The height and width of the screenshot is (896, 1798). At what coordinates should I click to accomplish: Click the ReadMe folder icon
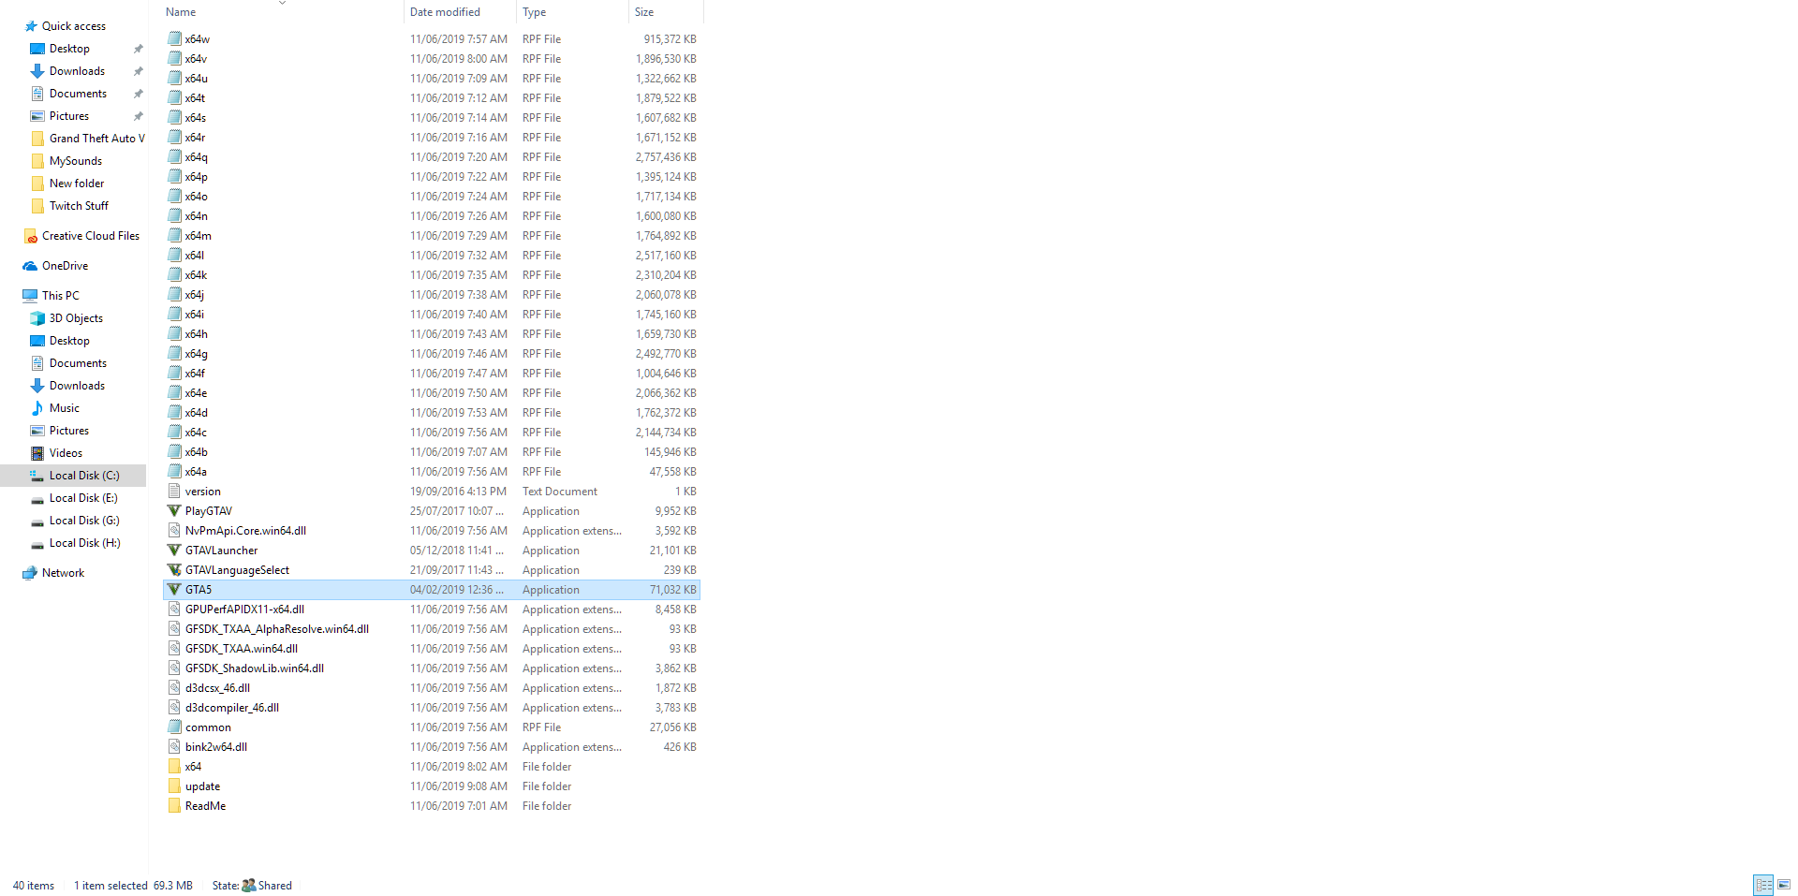pyautogui.click(x=174, y=806)
